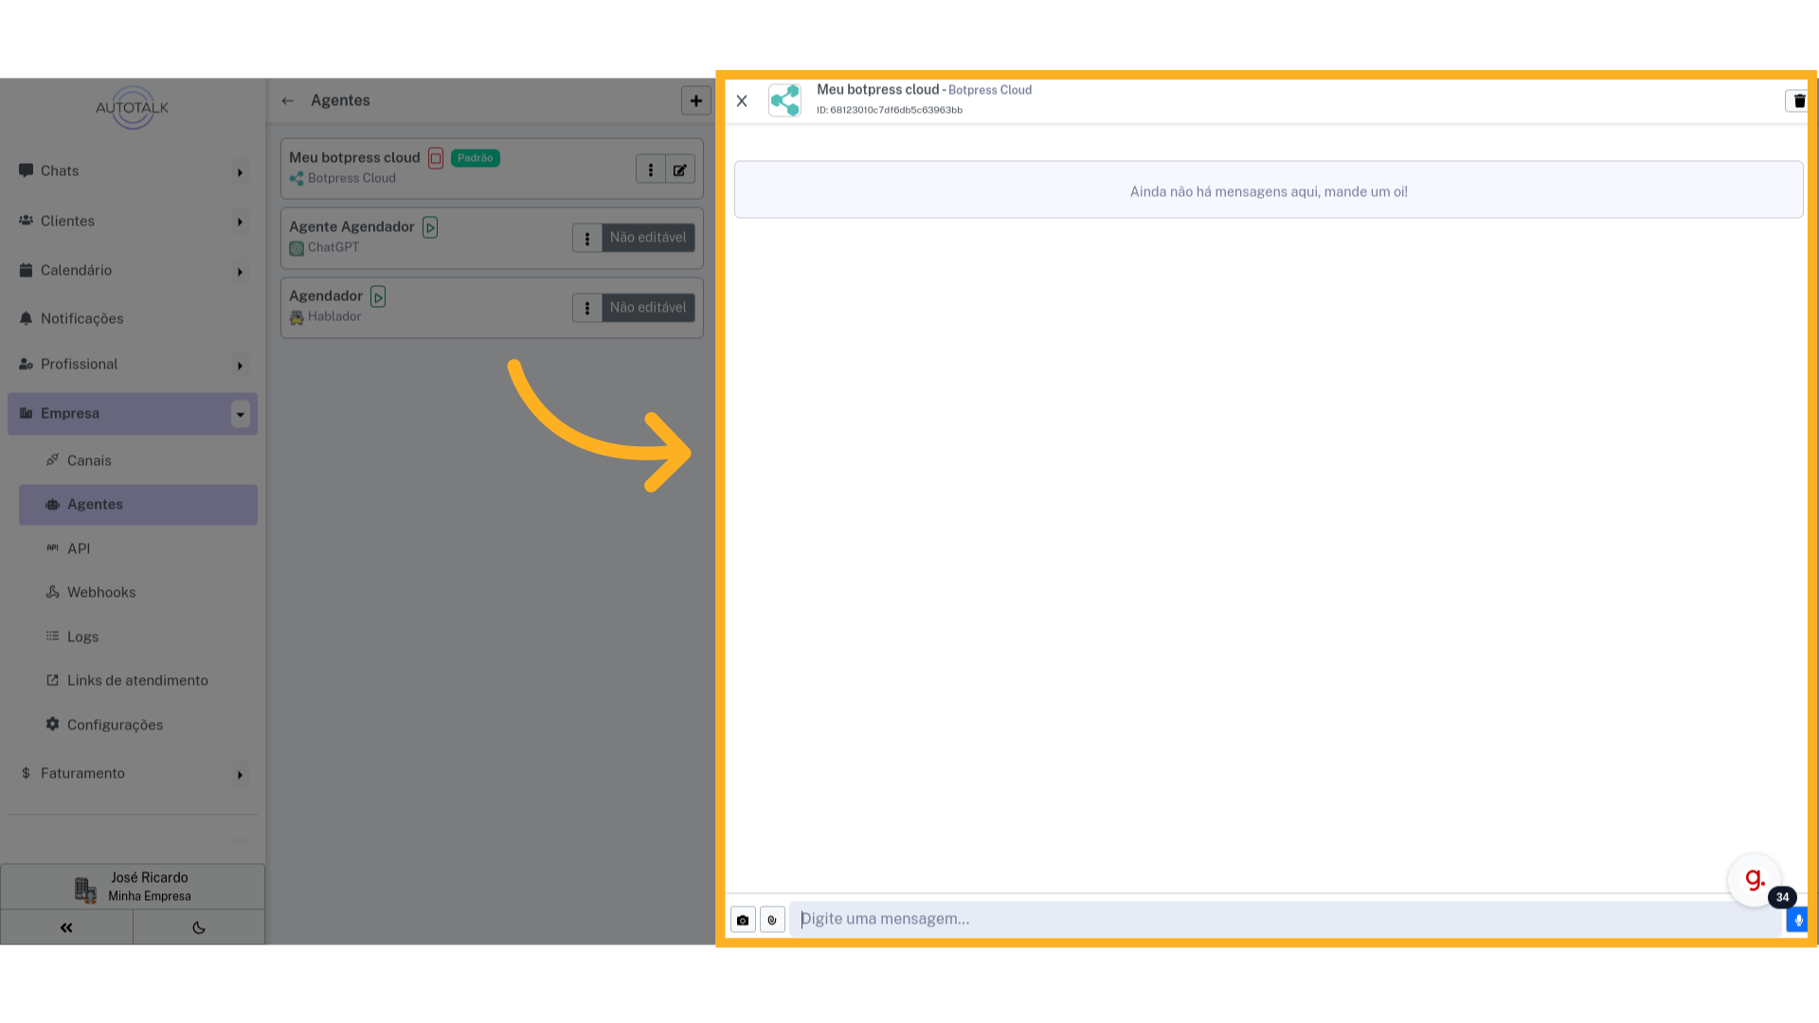Click the attachment paperclip icon
The width and height of the screenshot is (1819, 1023).
click(772, 920)
